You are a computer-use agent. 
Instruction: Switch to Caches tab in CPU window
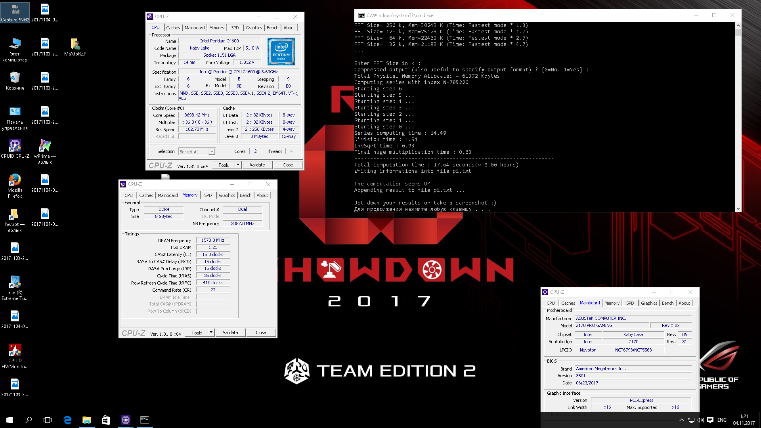pyautogui.click(x=173, y=28)
